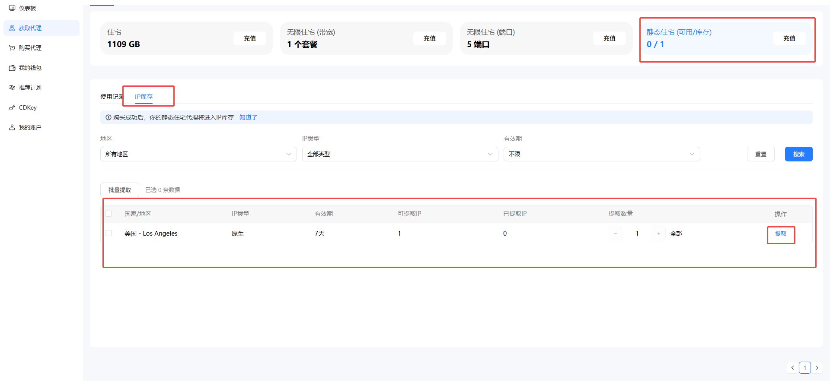Click the blue 搜索 search button
The image size is (830, 391).
[799, 154]
